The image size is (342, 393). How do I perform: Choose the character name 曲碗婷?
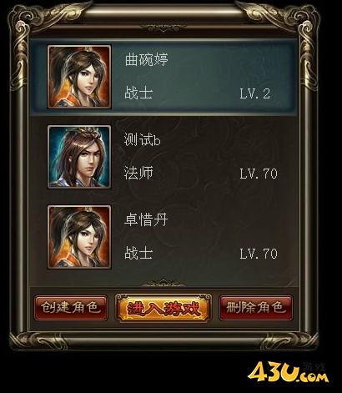[x=147, y=59]
